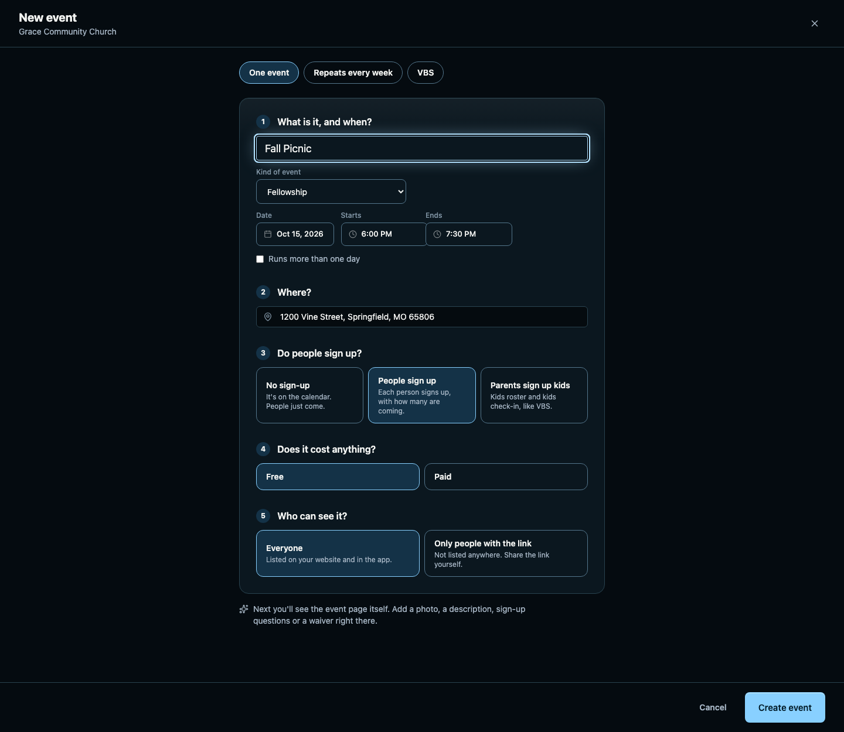844x732 pixels.
Task: Click the calendar icon in Date field
Action: coord(268,234)
